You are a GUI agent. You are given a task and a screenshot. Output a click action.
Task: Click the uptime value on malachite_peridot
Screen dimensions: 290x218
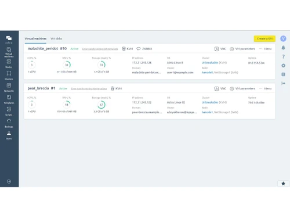256,63
